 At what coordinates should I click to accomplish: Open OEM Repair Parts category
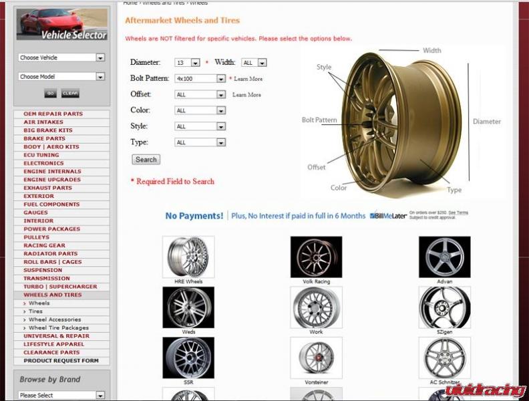(61, 114)
